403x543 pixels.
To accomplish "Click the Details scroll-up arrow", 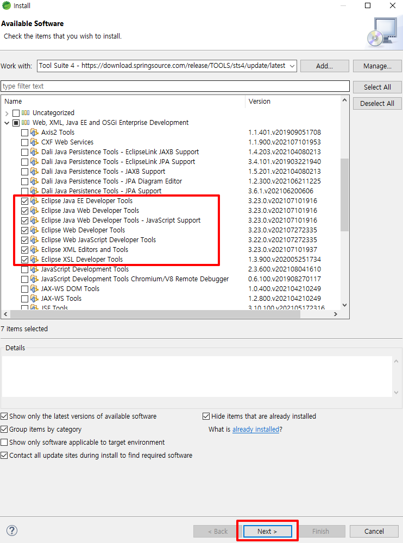I will pyautogui.click(x=396, y=361).
